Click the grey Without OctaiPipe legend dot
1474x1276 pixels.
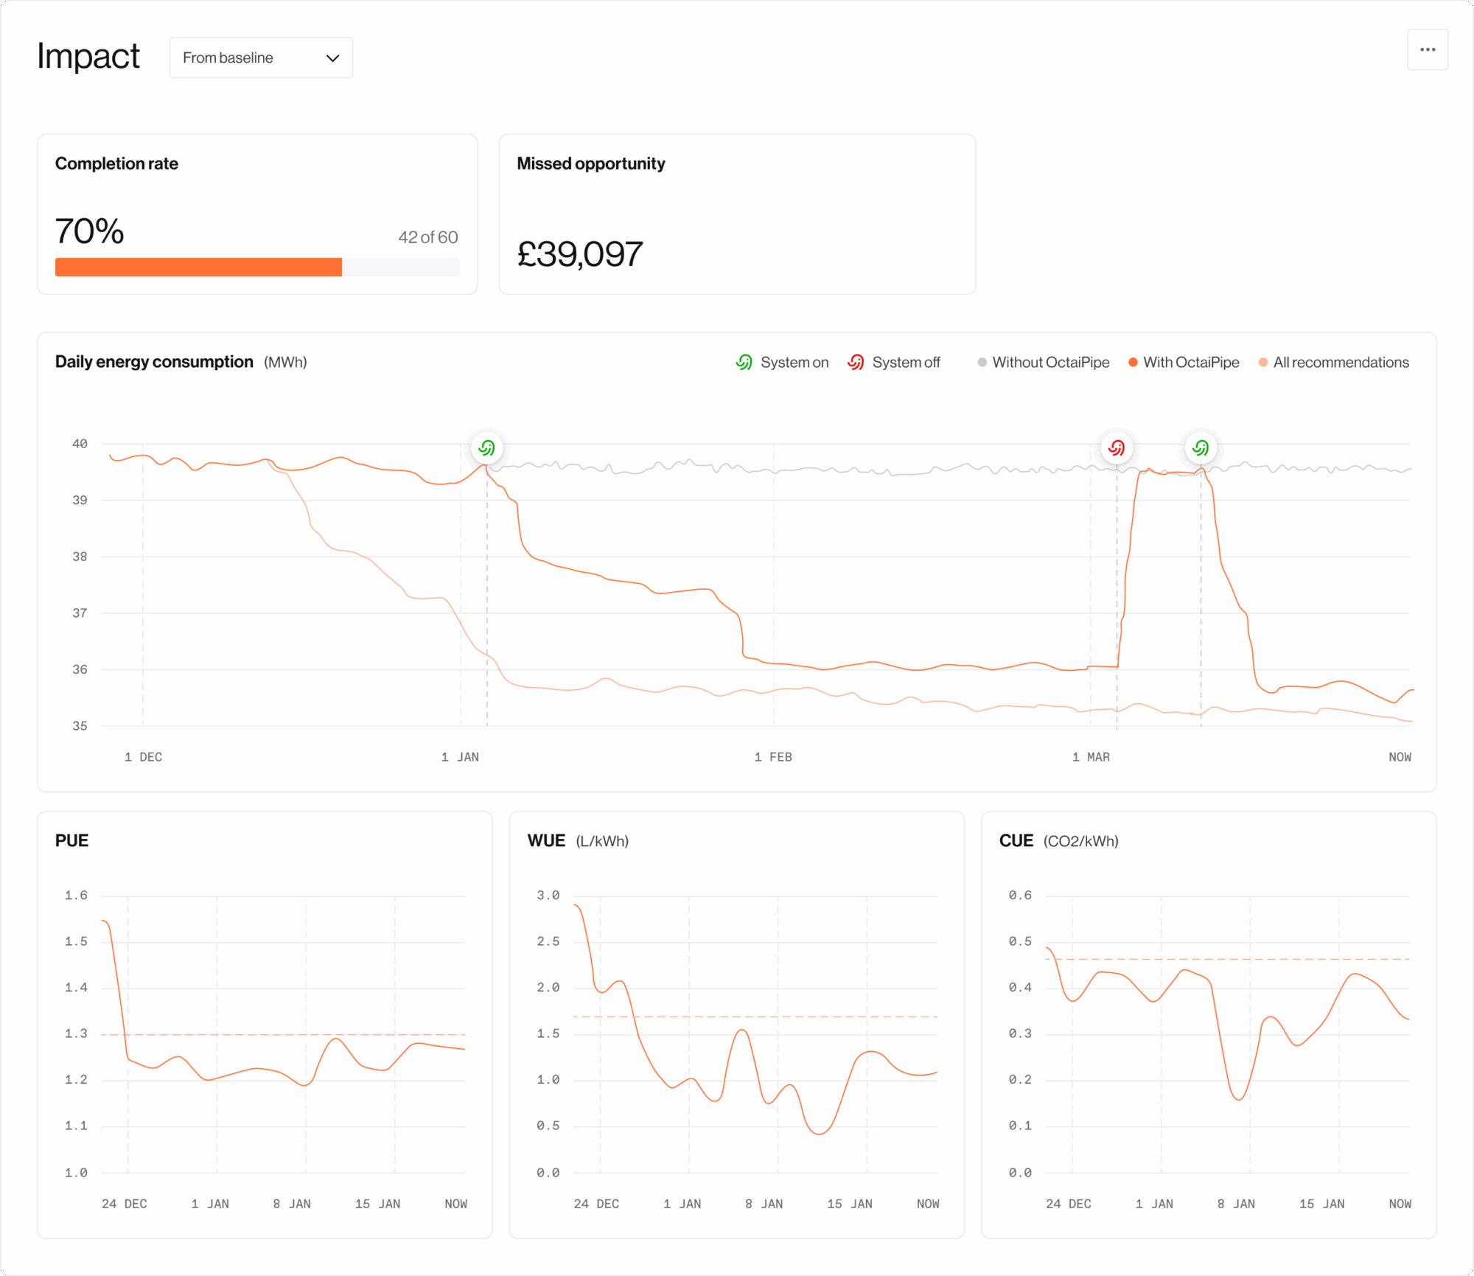(982, 362)
